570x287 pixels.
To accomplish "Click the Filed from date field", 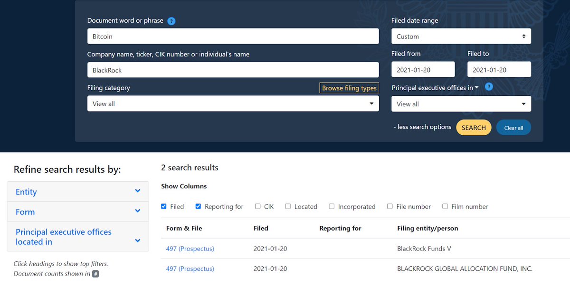I will [423, 70].
